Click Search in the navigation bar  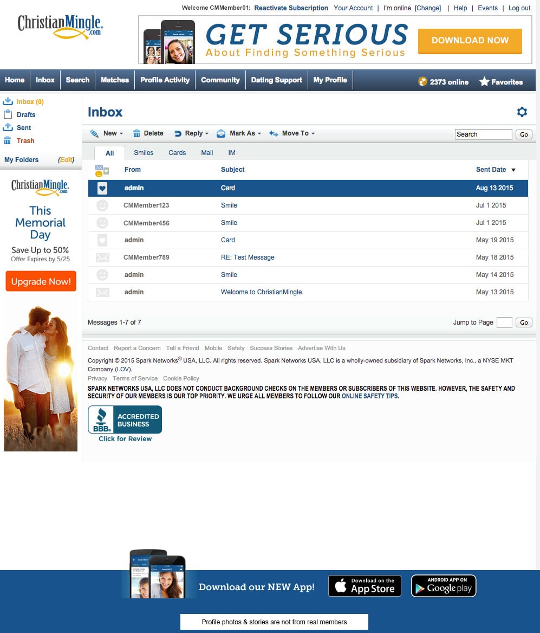coord(77,80)
